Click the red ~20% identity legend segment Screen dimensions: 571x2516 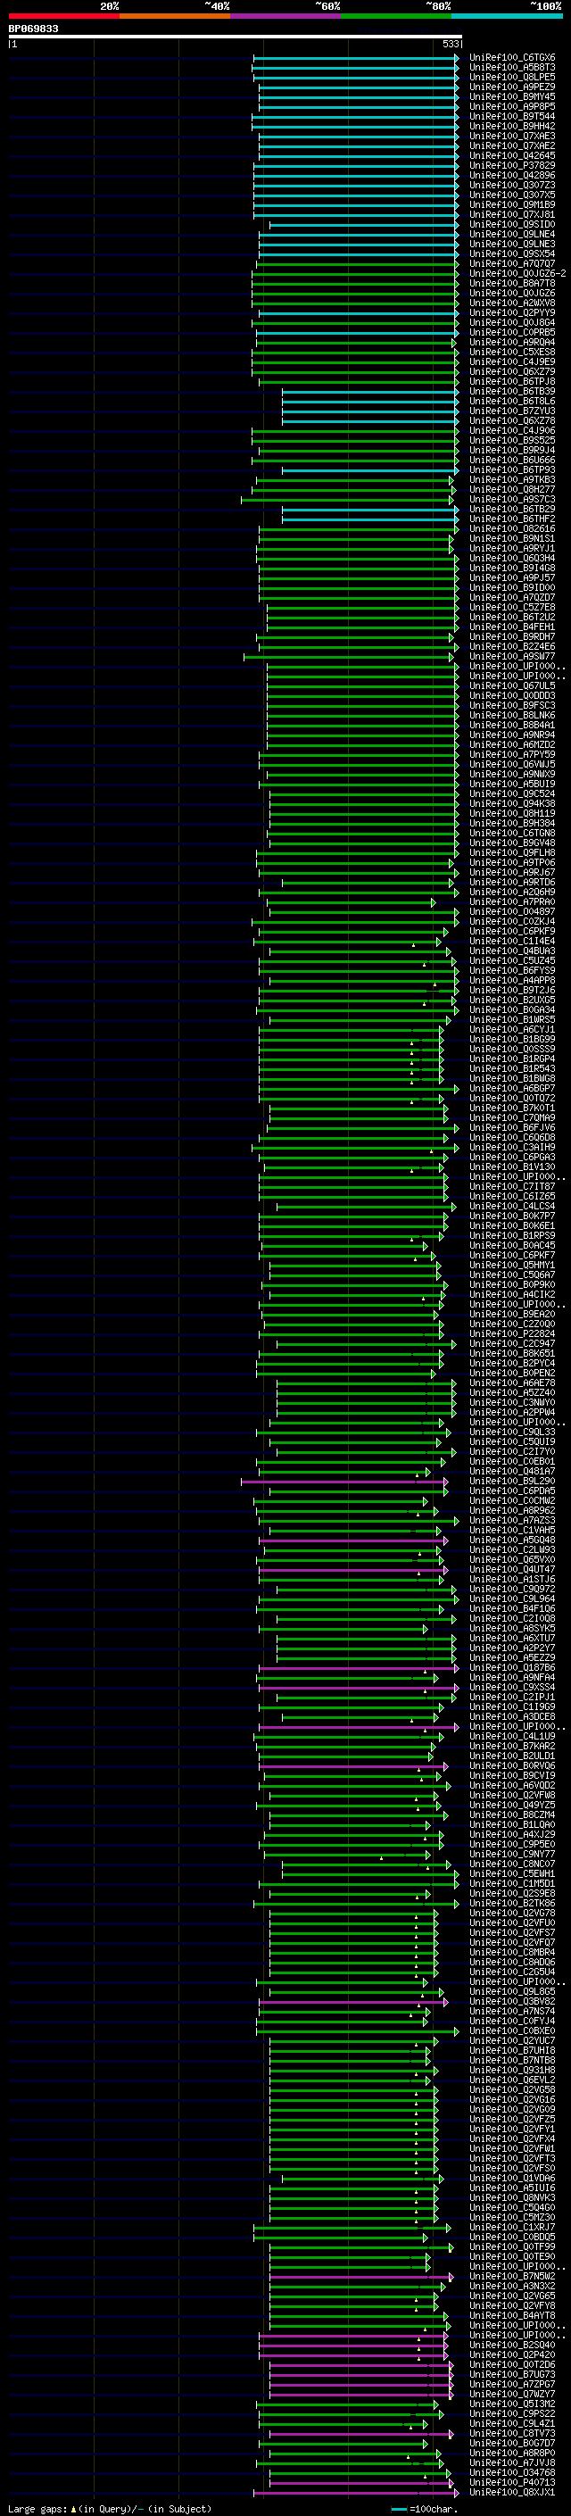tap(63, 16)
